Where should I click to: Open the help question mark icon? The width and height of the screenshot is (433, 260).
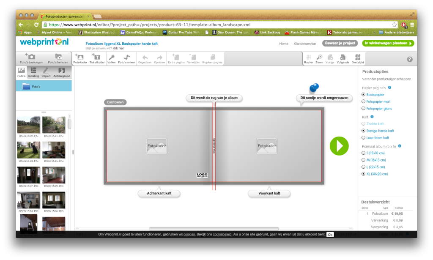coord(409,59)
